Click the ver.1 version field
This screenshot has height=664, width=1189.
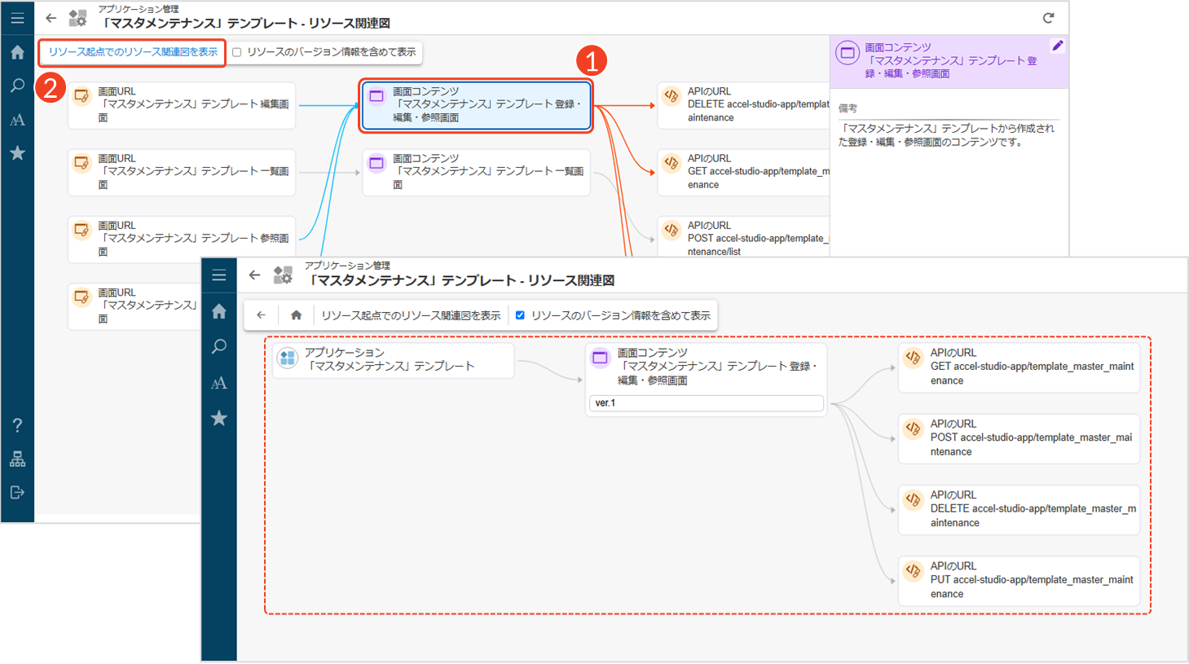pyautogui.click(x=706, y=403)
